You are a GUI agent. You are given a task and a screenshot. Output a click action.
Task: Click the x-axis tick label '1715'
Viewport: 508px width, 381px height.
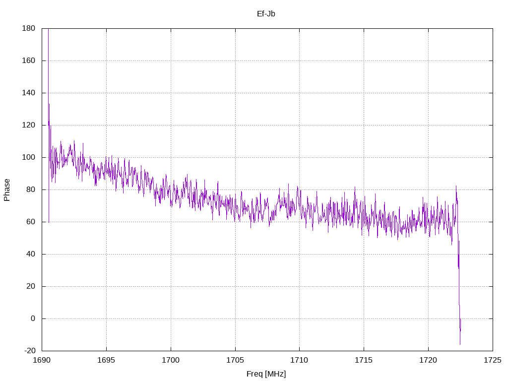(364, 360)
